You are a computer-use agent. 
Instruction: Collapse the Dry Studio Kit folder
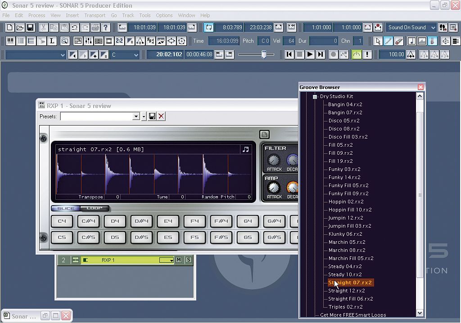point(315,96)
